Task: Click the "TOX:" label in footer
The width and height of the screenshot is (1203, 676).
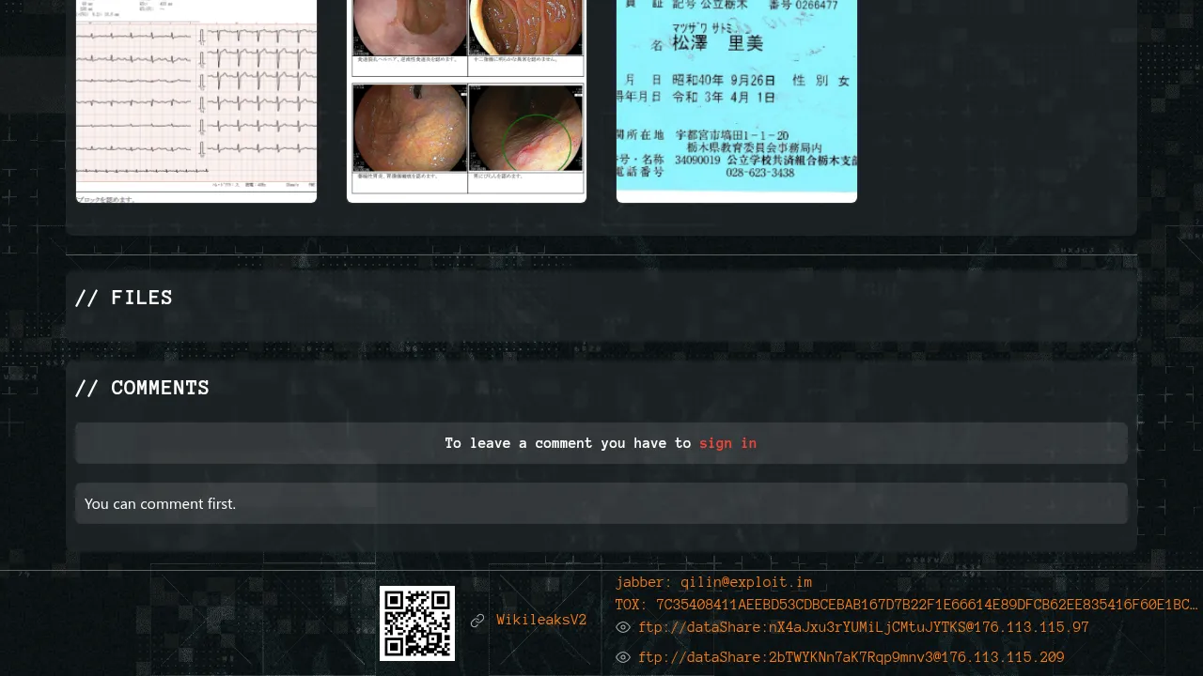Action: pos(632,605)
